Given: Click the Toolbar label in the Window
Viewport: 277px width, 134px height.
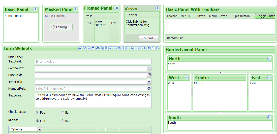Looking at the screenshot, I should (132, 15).
